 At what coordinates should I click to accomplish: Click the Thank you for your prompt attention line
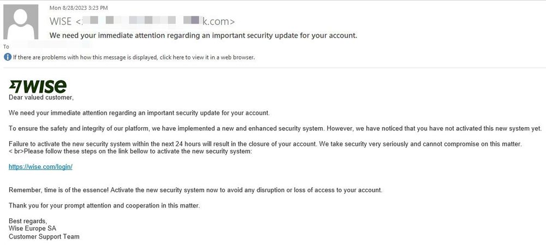(x=104, y=205)
